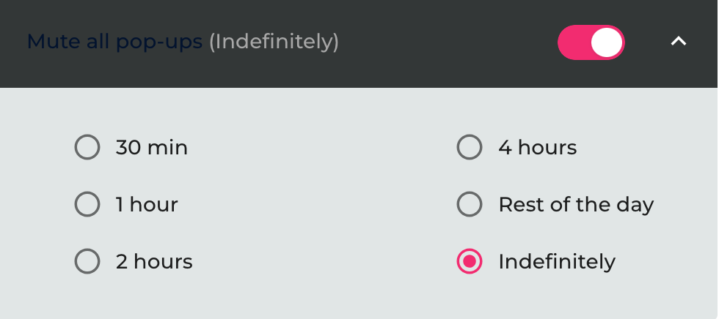719x319 pixels.
Task: Click the "30 min" text label
Action: coord(152,148)
